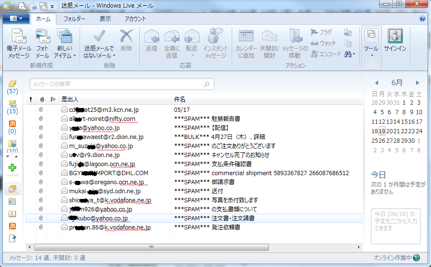The width and height of the screenshot is (431, 267).
Task: Sort by 差出人 column header
Action: 114,99
